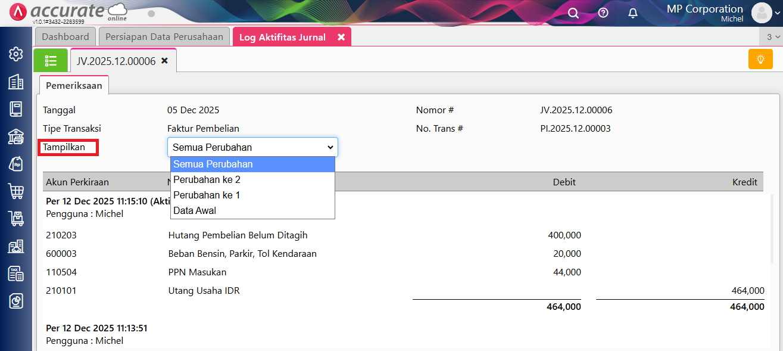Choose Data Awal in the dropdown list
This screenshot has width=783, height=351.
(195, 210)
